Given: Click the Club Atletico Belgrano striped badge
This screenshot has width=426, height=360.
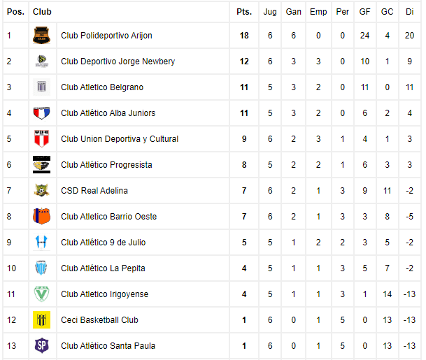Looking at the screenshot, I should tap(41, 87).
